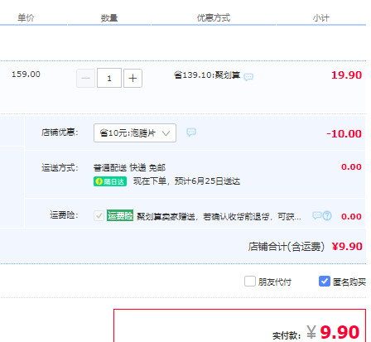Click the 聚划算卖家赠送 shipping insurance description
The width and height of the screenshot is (371, 342).
click(x=219, y=216)
